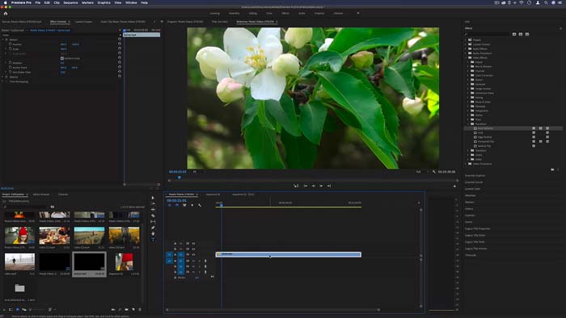566x318 pixels.
Task: Open the Program monitor button editor plus
Action: click(454, 186)
